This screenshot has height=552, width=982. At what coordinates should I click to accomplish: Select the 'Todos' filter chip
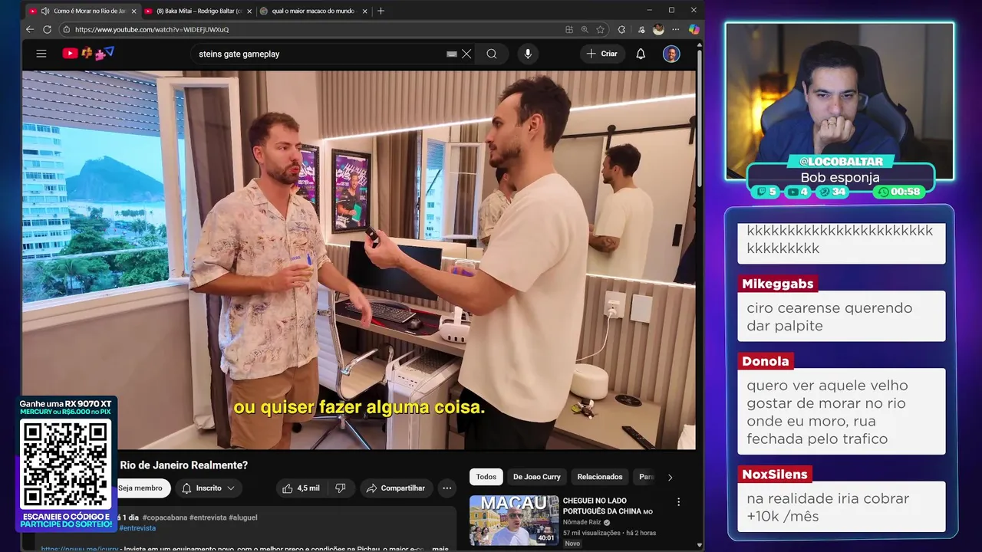486,477
